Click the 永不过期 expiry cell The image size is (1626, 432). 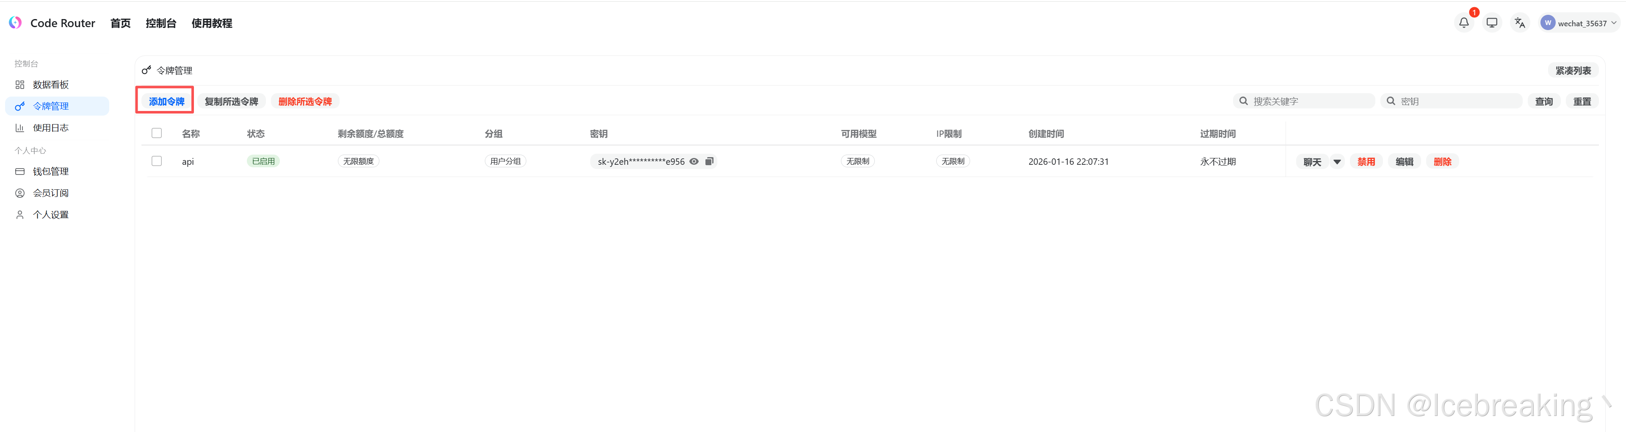pyautogui.click(x=1218, y=162)
